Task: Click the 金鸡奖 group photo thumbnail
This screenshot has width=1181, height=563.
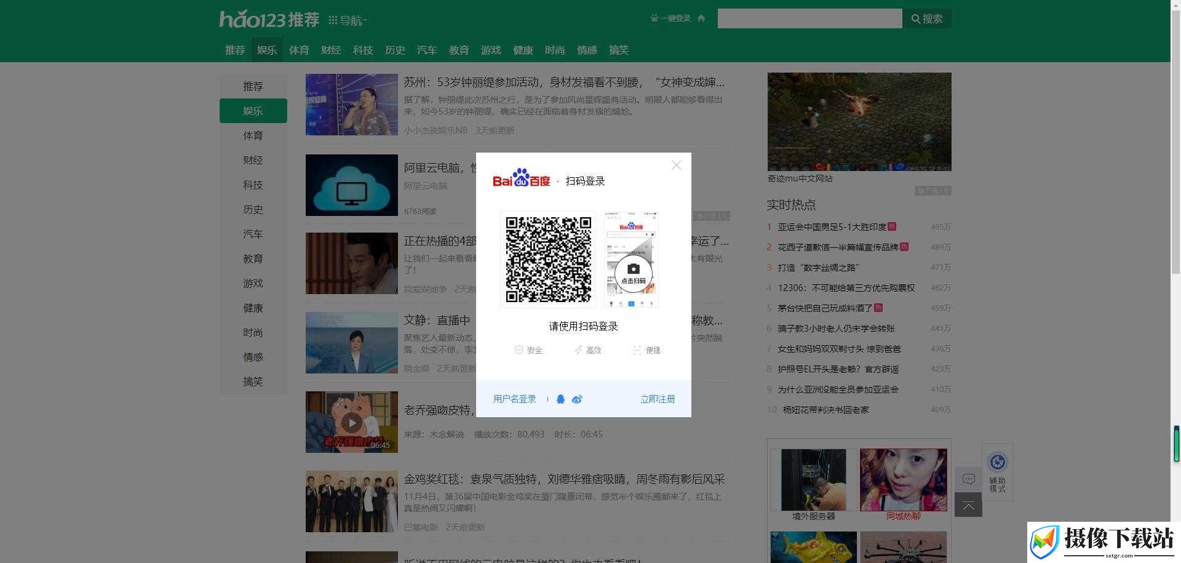Action: [x=352, y=501]
